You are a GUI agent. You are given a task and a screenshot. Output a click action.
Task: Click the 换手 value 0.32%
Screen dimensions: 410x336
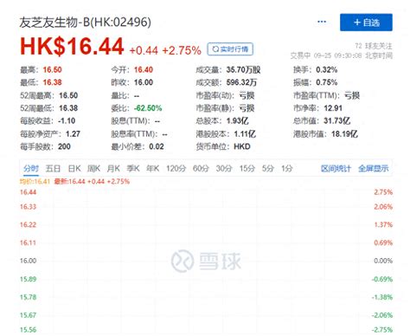tap(327, 70)
